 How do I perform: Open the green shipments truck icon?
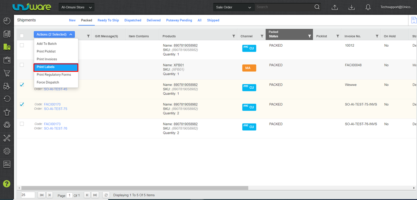pos(7,47)
